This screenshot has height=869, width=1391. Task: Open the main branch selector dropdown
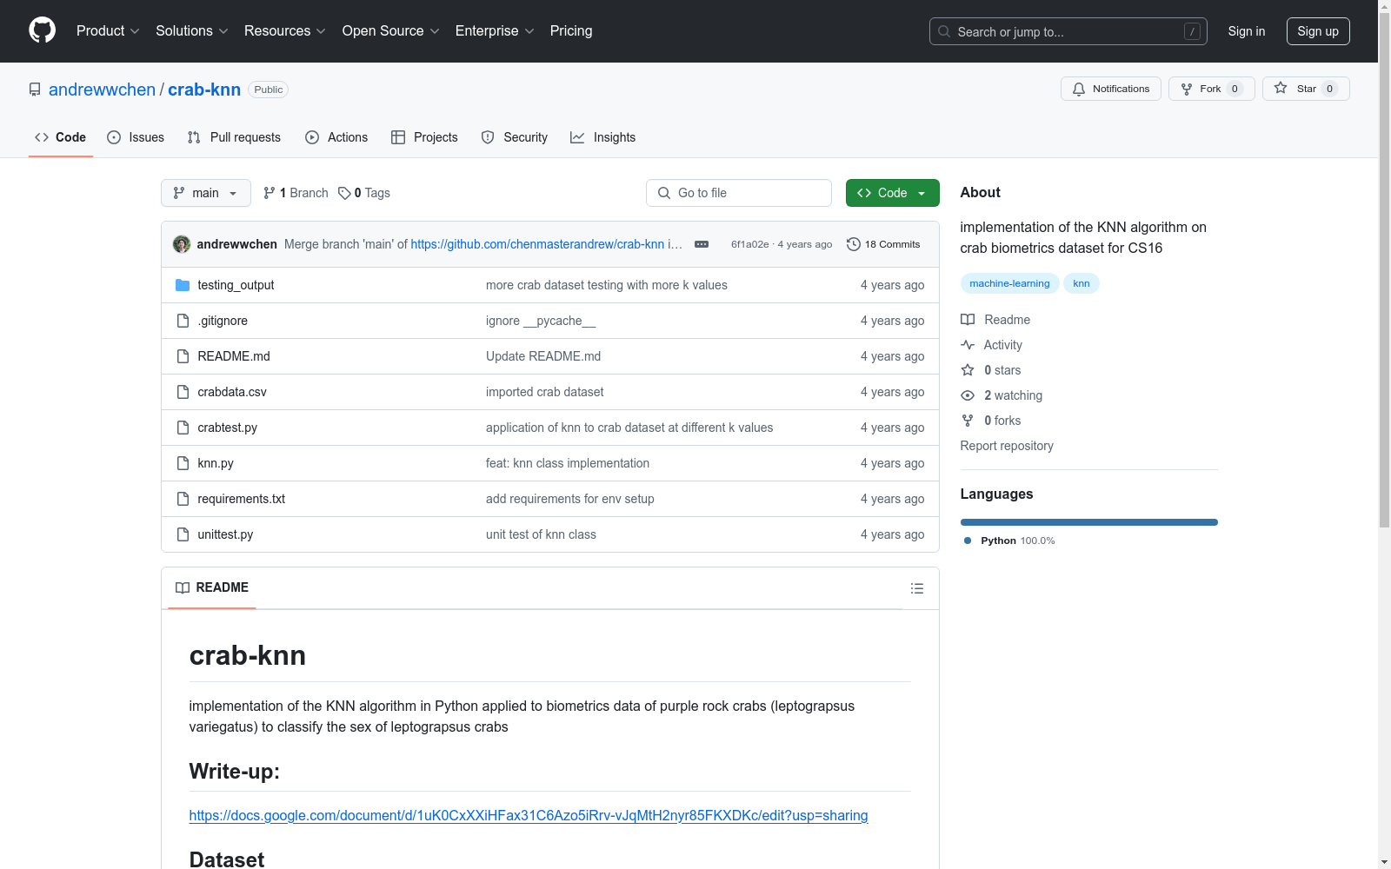coord(206,193)
